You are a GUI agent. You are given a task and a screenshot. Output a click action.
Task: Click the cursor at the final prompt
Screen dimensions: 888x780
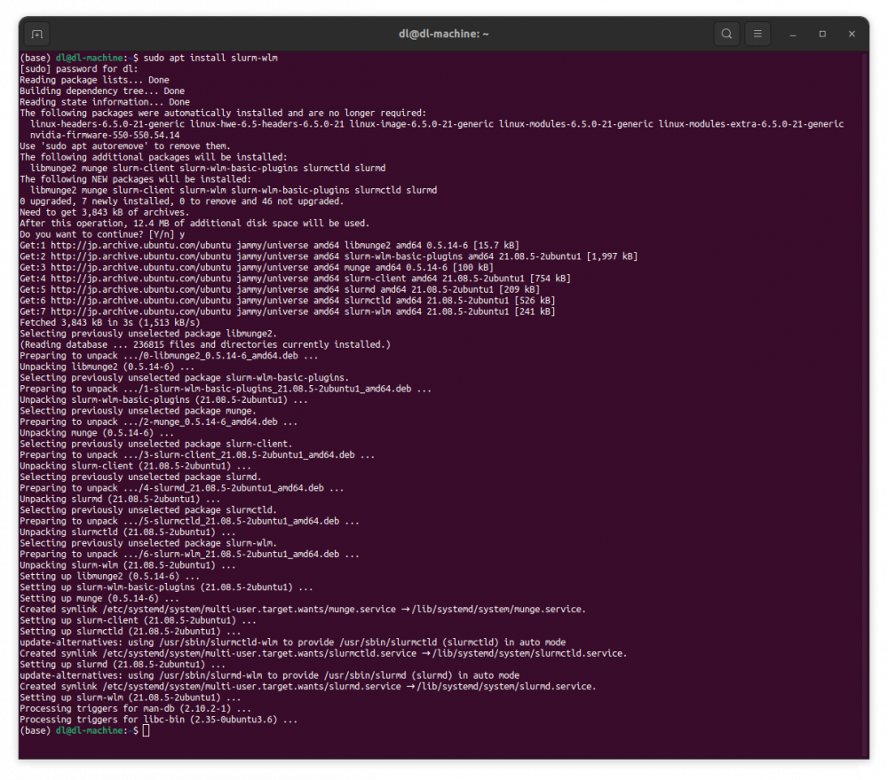[147, 731]
